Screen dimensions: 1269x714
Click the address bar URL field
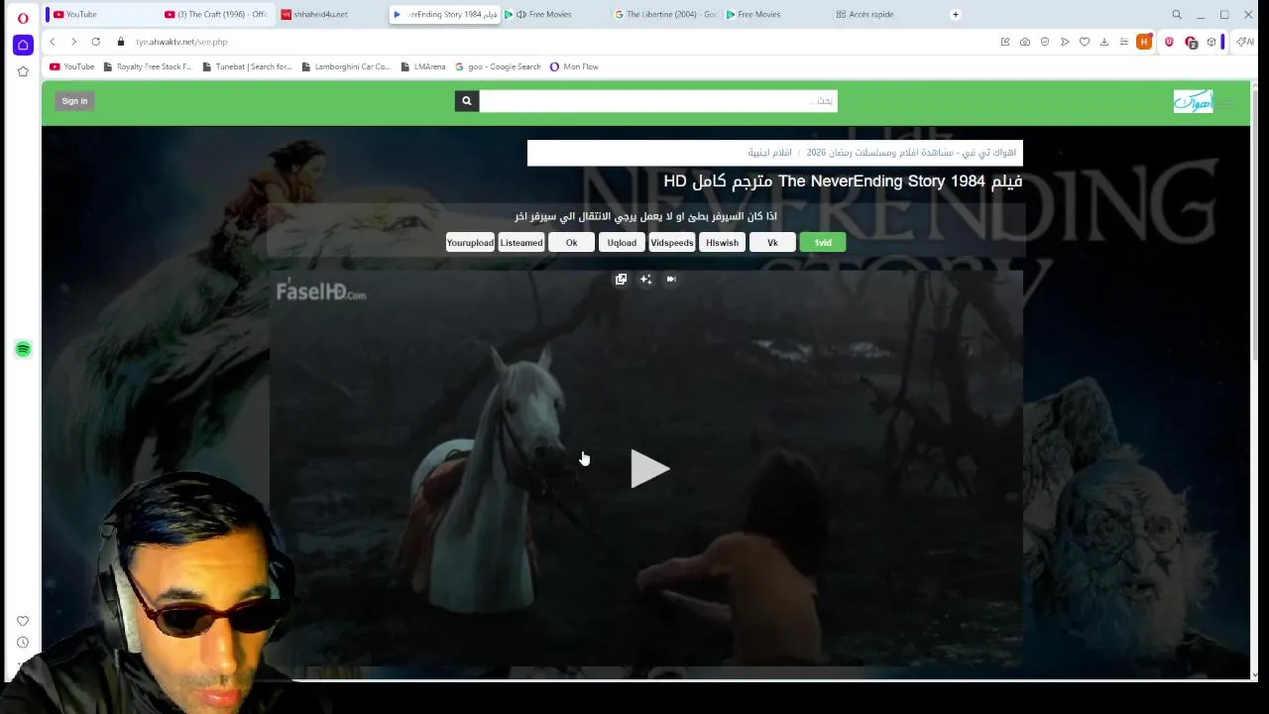(555, 42)
